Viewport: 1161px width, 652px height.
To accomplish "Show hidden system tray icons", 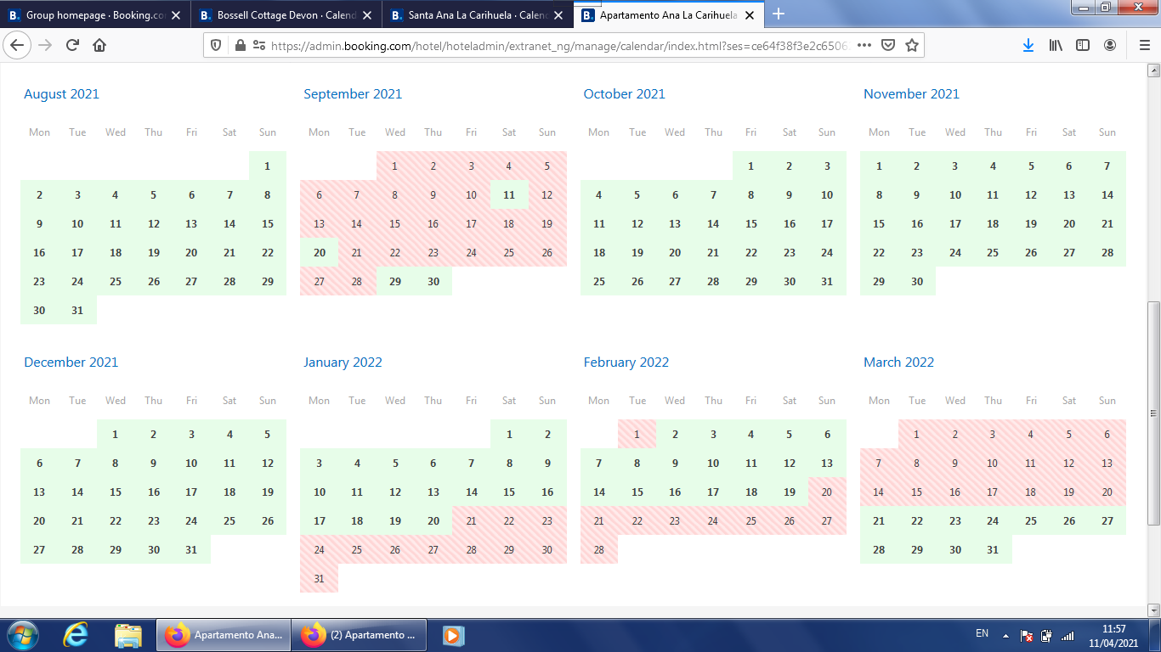I will coord(1005,635).
